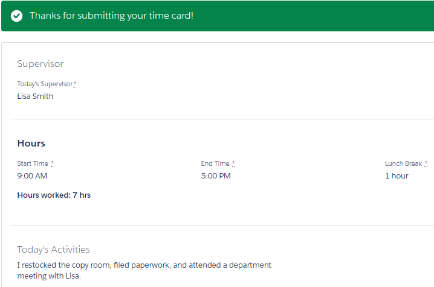Screen dimensions: 434x287
Task: Click the Lunch Break field label
Action: point(404,163)
